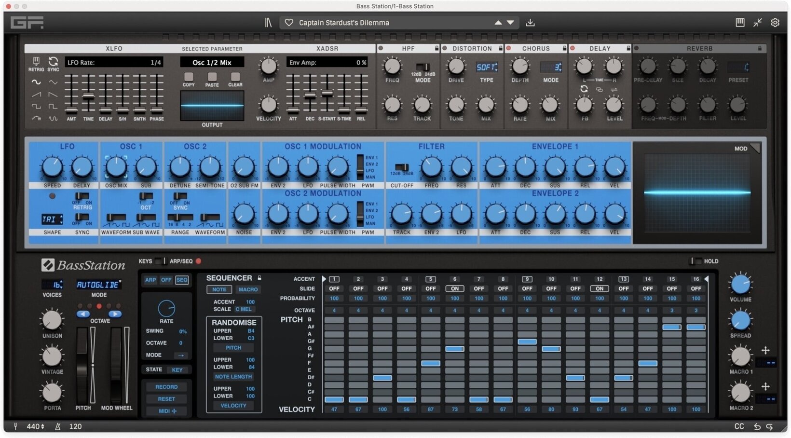Viewport: 791px width, 438px height.
Task: Toggle the HPF 12dB/24dB mode switch
Action: [423, 67]
